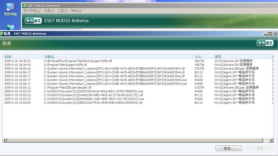Click main ESET NOD32 Antivirus window title bar
Image resolution: width=278 pixels, height=156 pixels.
[150, 6]
